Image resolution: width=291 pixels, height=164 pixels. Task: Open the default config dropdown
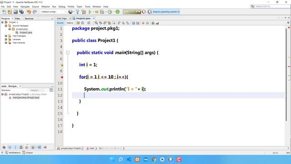pos(53,12)
